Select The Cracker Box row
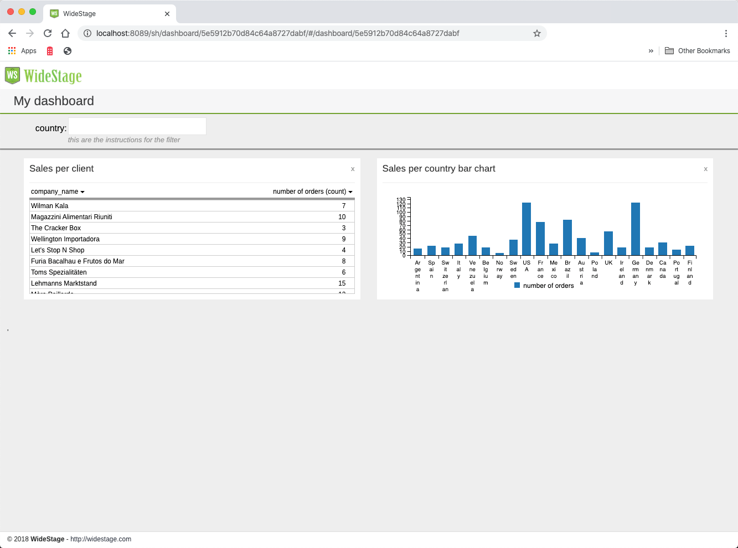738x548 pixels. tap(192, 228)
